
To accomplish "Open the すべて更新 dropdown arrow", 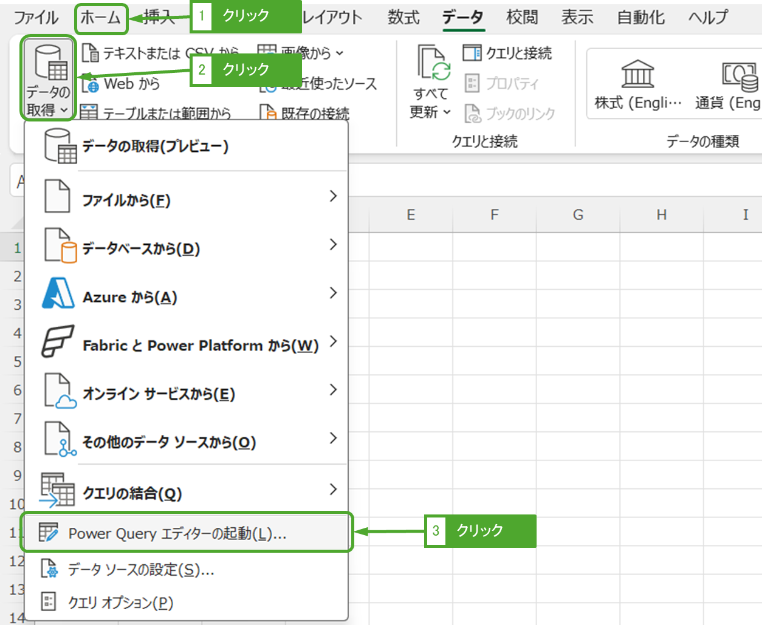I will (x=447, y=112).
